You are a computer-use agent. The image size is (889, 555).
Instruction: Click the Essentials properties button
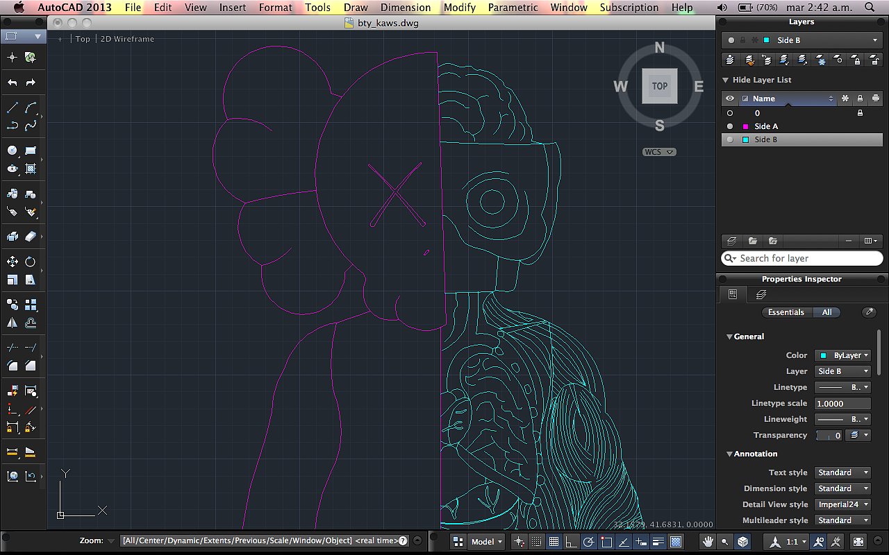point(786,312)
